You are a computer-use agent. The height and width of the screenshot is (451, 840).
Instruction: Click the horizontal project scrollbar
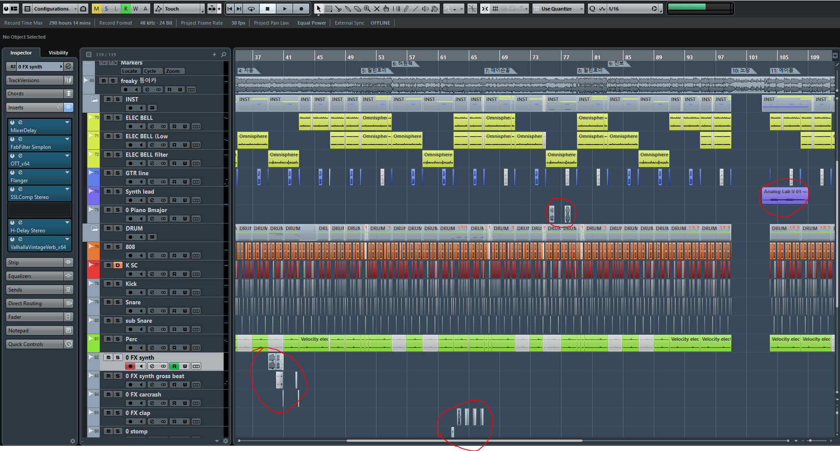464,440
